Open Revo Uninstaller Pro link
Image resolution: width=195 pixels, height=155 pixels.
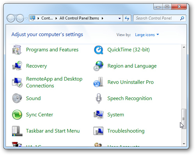point(131,82)
